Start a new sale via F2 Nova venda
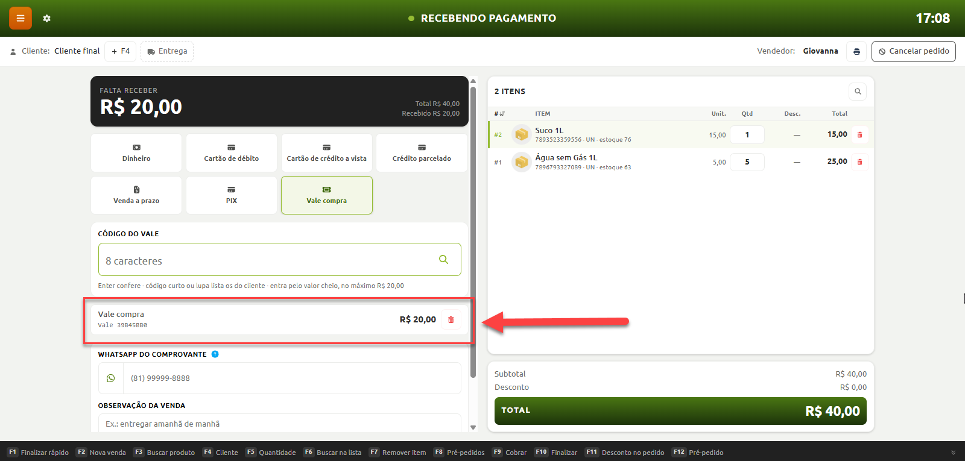This screenshot has width=965, height=461. 101,453
